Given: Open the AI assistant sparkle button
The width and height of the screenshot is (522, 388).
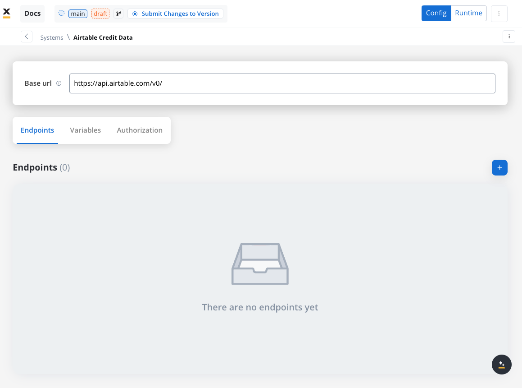Looking at the screenshot, I should [x=501, y=364].
